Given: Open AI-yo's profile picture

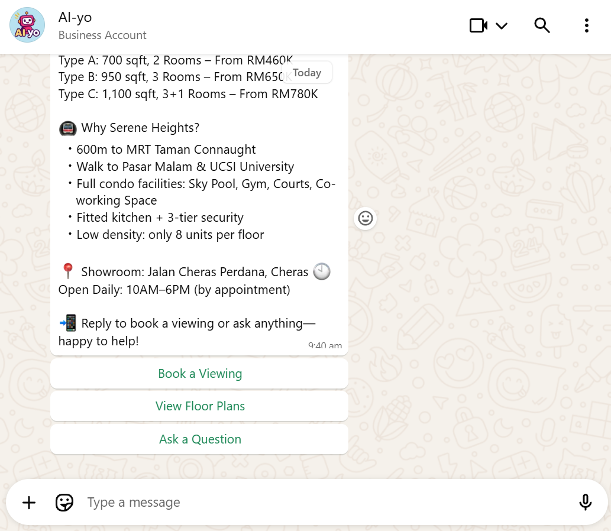Looking at the screenshot, I should click(27, 25).
